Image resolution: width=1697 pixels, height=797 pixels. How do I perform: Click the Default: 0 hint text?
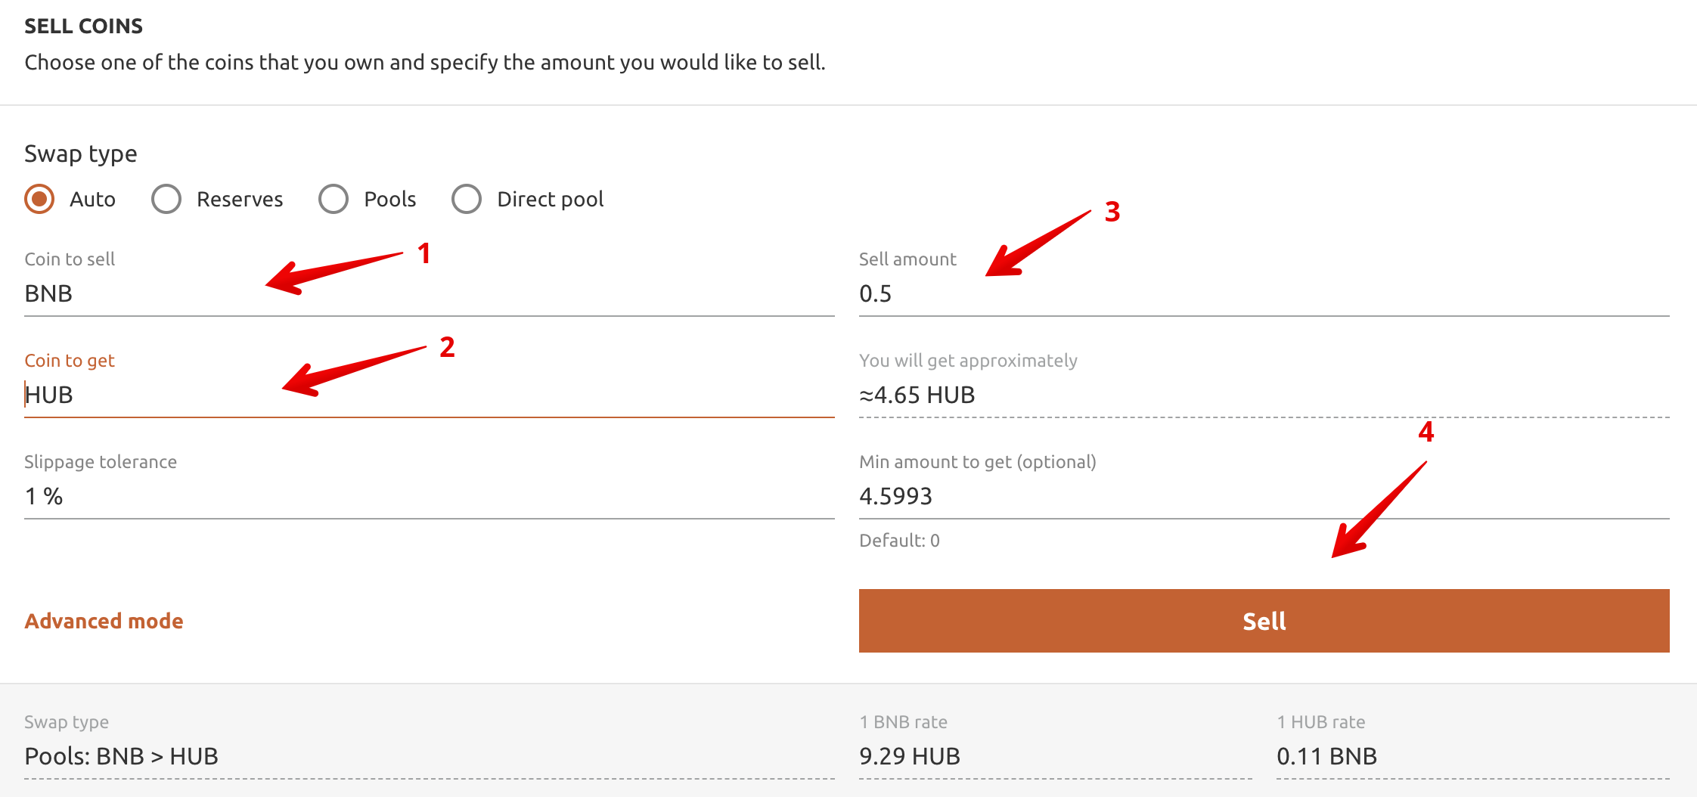899,541
